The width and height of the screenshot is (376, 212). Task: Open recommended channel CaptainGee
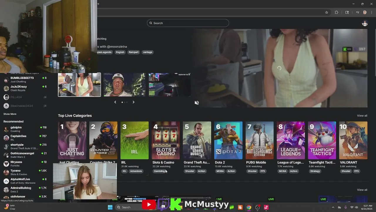pos(25,138)
